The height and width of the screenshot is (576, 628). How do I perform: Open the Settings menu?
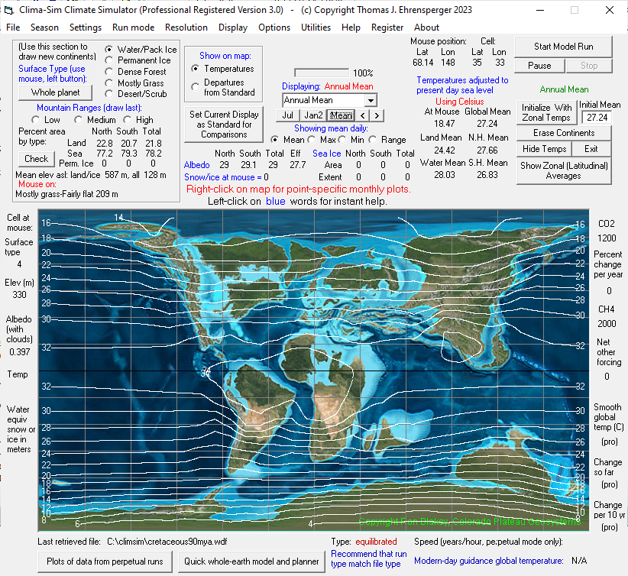click(x=86, y=28)
